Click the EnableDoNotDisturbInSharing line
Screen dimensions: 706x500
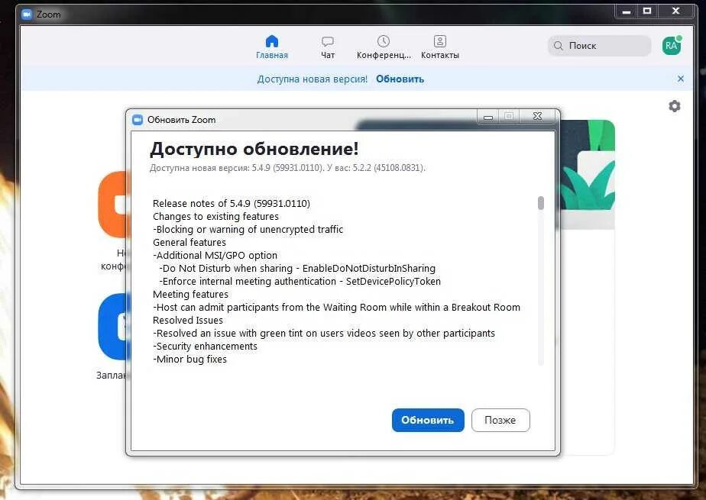(x=297, y=269)
